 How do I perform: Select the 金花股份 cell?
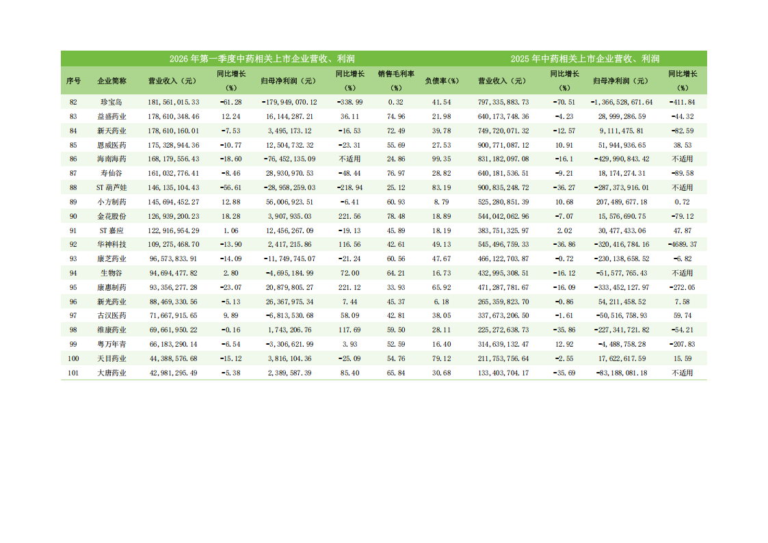point(111,216)
